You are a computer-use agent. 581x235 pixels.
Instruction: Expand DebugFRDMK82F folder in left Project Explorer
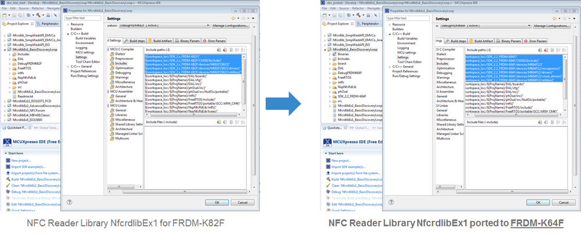(x=9, y=64)
